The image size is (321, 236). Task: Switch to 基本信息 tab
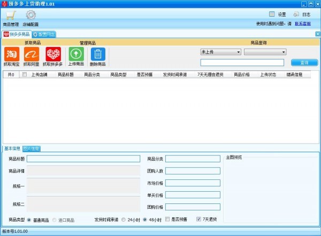point(12,148)
